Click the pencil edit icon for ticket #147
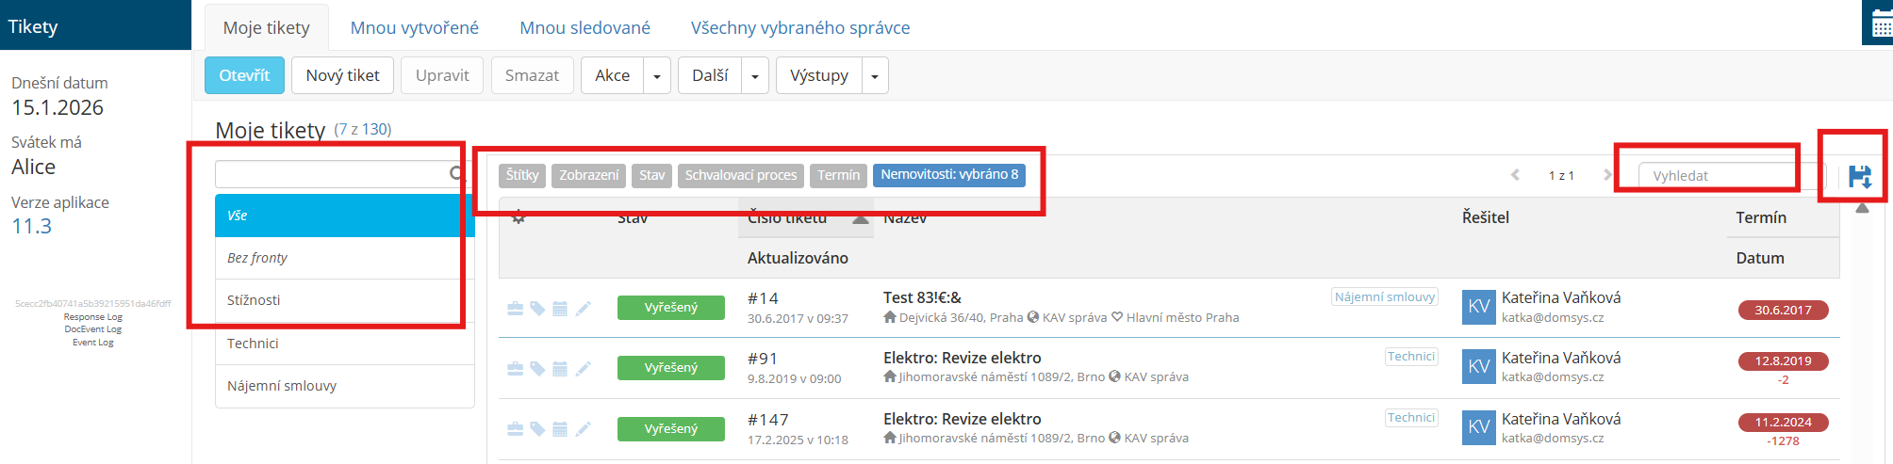The width and height of the screenshot is (1893, 464). click(x=584, y=429)
